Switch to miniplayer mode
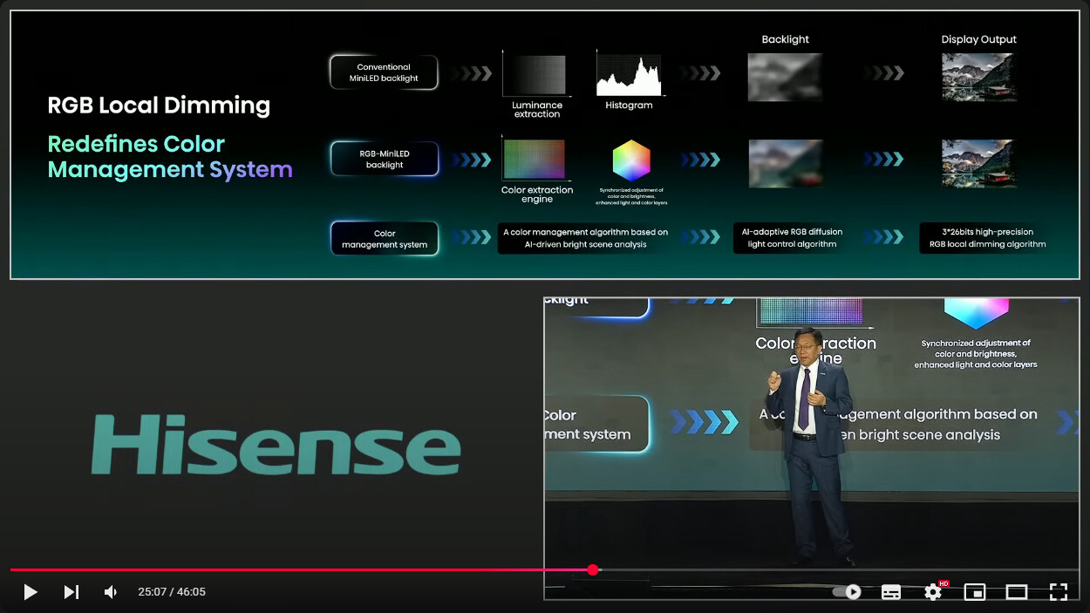The height and width of the screenshot is (613, 1090). click(x=975, y=592)
